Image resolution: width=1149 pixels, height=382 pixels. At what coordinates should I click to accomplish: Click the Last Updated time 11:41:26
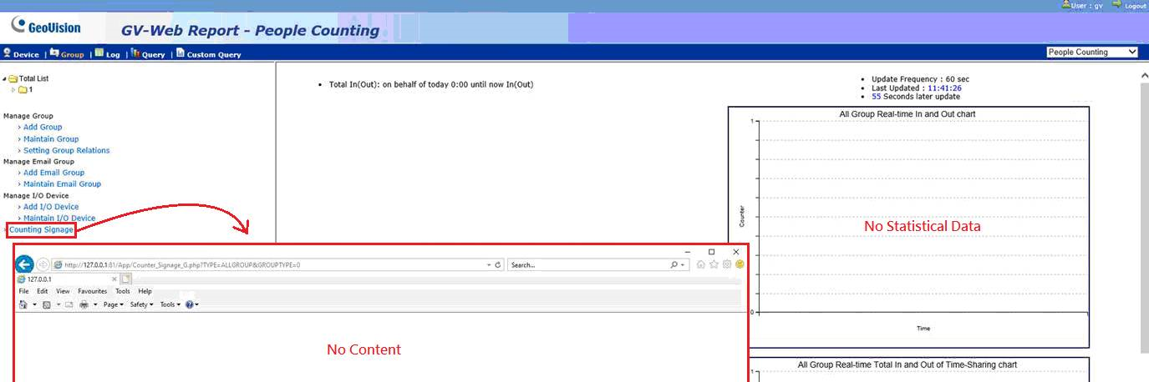(944, 88)
